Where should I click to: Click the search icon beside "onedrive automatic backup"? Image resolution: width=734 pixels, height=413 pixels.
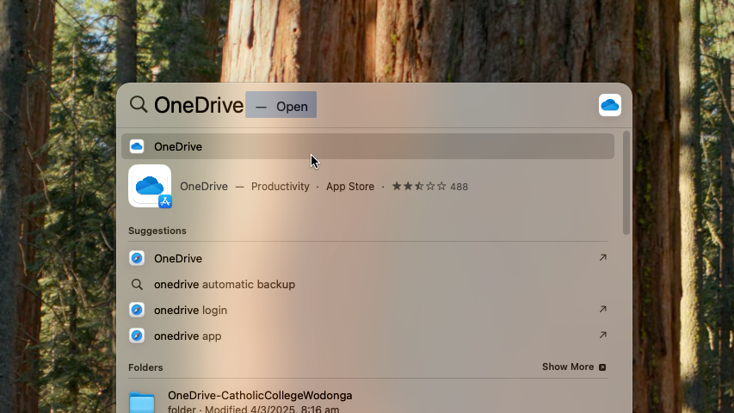click(x=137, y=284)
